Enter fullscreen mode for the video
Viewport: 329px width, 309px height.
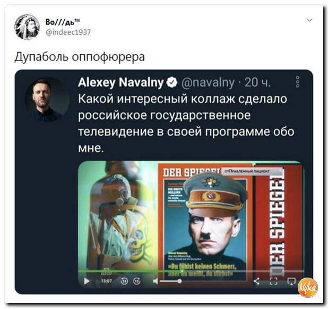point(273,281)
